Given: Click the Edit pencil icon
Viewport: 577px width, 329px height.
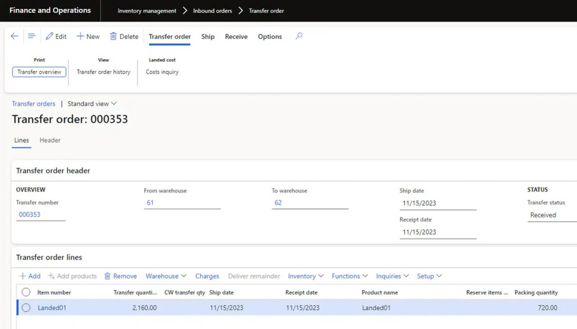Looking at the screenshot, I should coord(50,36).
